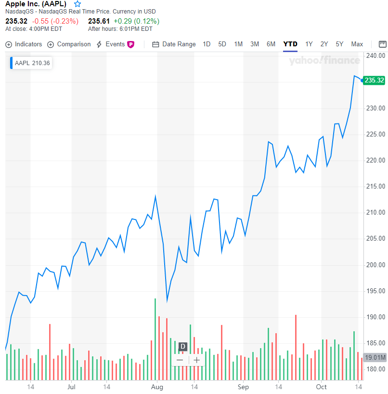Open the Indicators plus icon
Viewport: 388px width, 394px height.
pyautogui.click(x=9, y=44)
